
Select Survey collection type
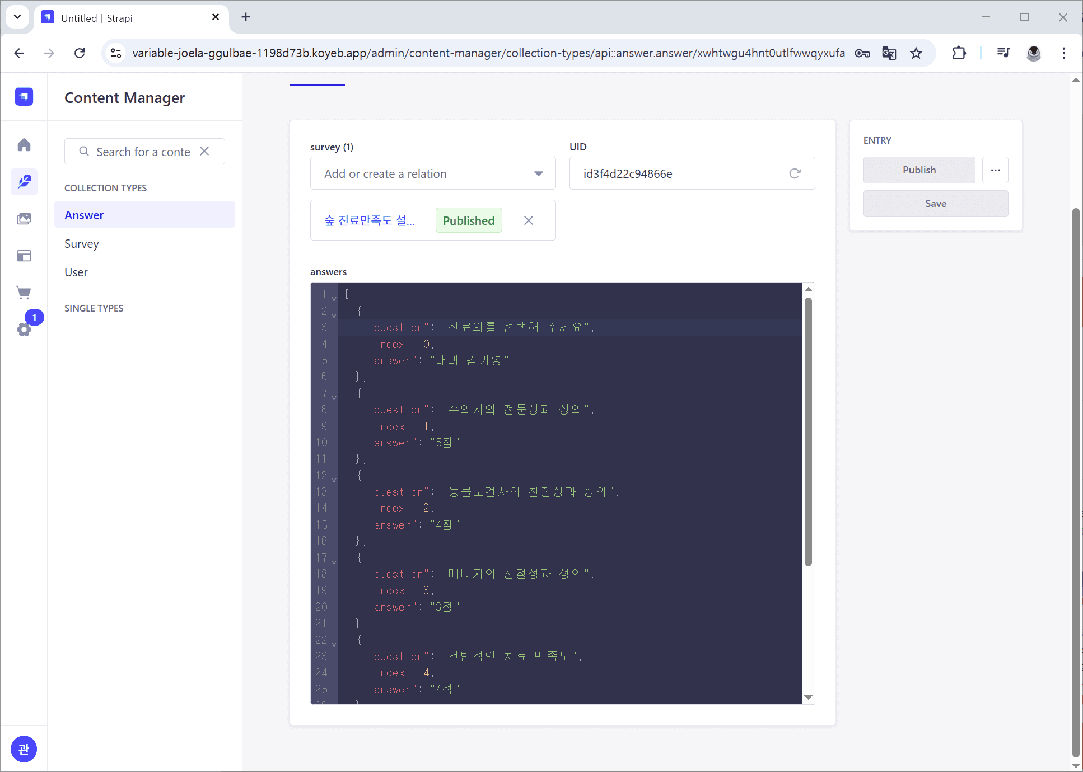click(x=82, y=244)
